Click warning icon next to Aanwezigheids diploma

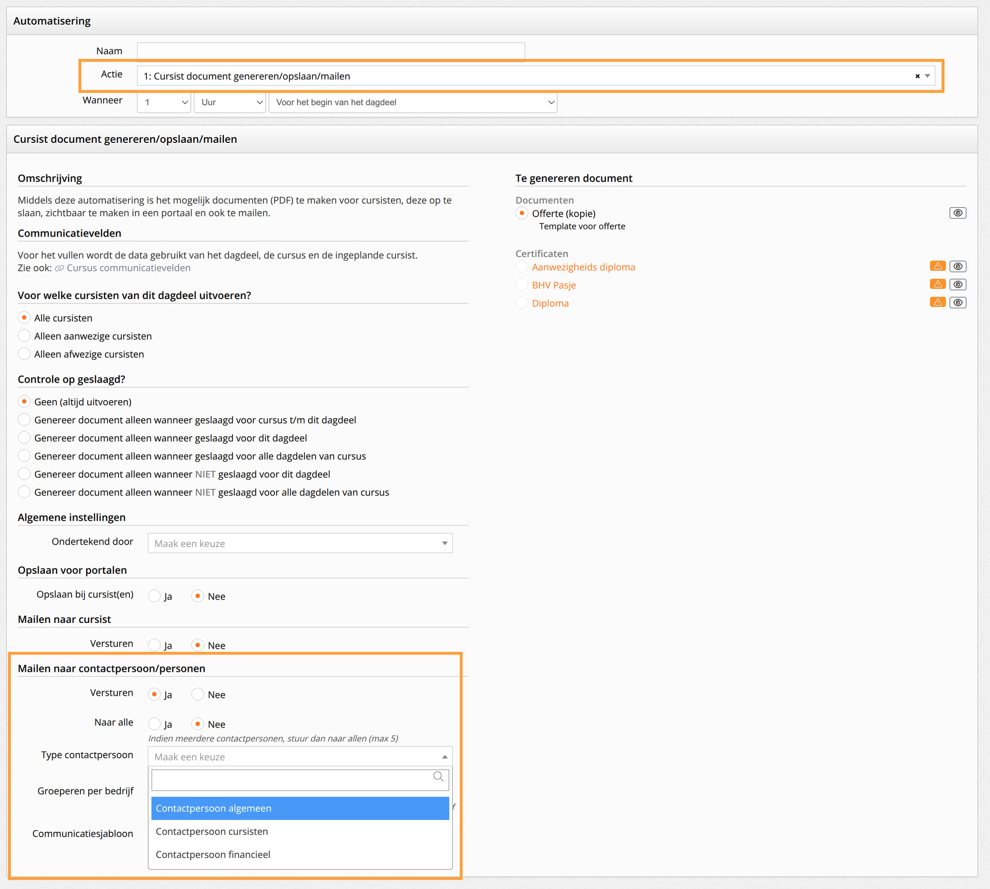pyautogui.click(x=937, y=266)
